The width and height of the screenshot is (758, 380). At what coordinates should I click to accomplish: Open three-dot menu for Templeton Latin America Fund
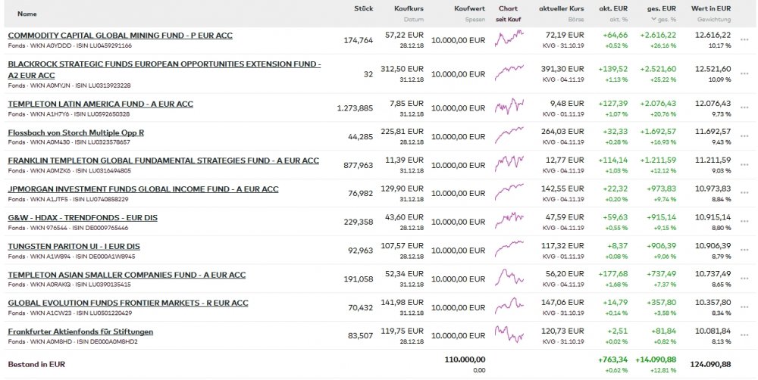click(744, 109)
